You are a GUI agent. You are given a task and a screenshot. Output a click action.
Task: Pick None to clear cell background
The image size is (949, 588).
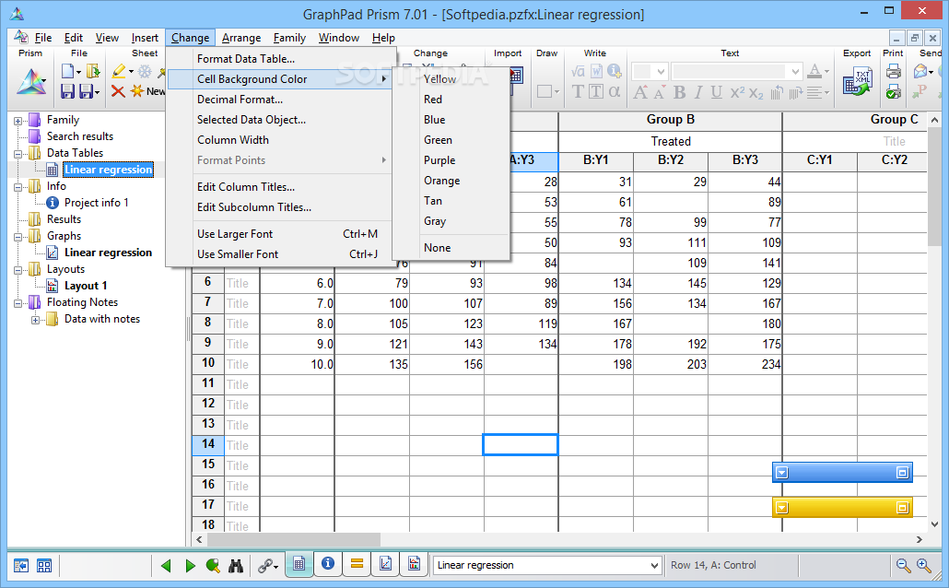point(451,248)
